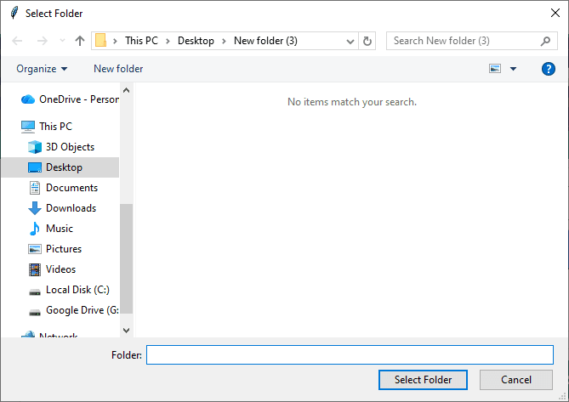This screenshot has height=402, width=569.
Task: Select OneDrive - Personal in navigation pane
Action: 70,99
